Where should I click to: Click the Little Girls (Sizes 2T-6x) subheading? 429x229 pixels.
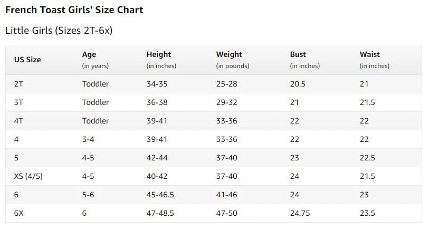point(59,30)
